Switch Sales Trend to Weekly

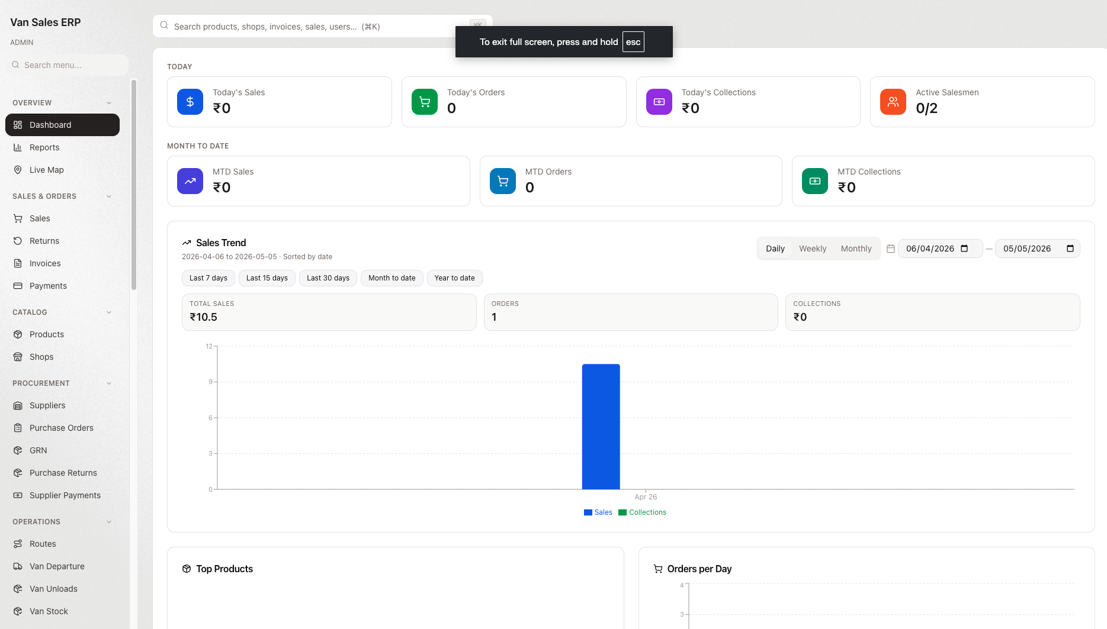coord(813,249)
